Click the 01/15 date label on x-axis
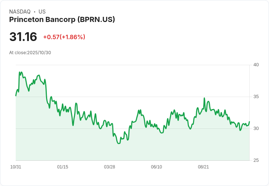 pyautogui.click(x=62, y=167)
